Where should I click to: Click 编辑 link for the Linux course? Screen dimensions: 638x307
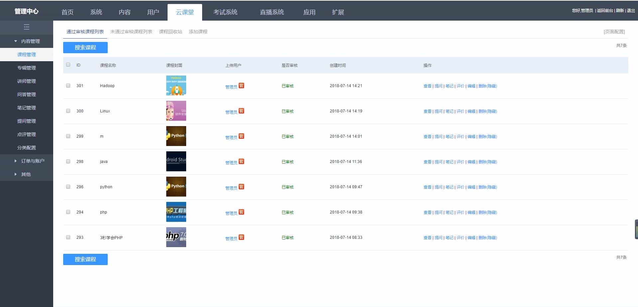[x=471, y=111]
